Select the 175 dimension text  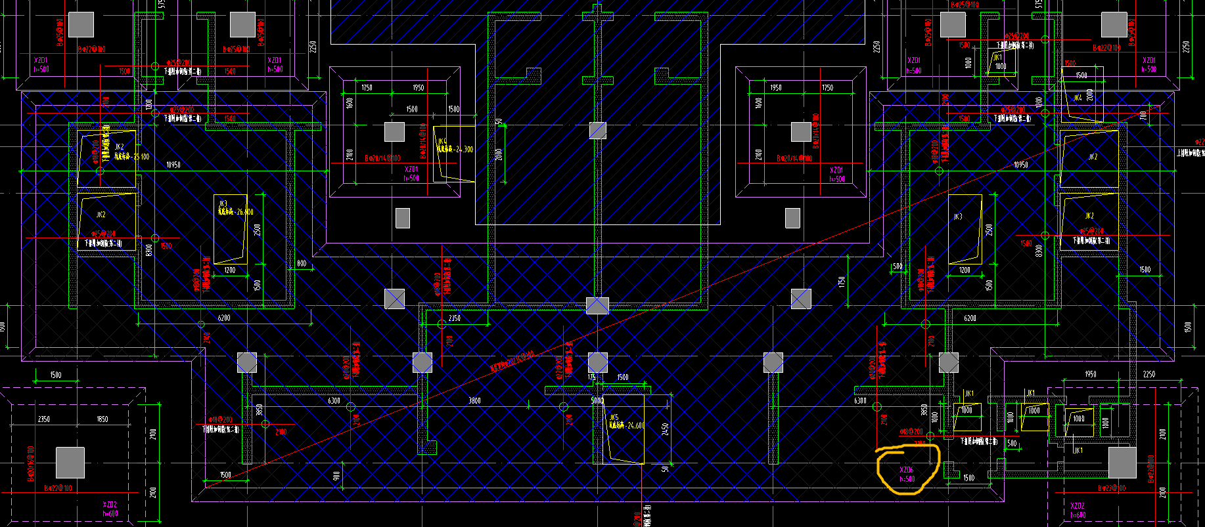coord(592,377)
